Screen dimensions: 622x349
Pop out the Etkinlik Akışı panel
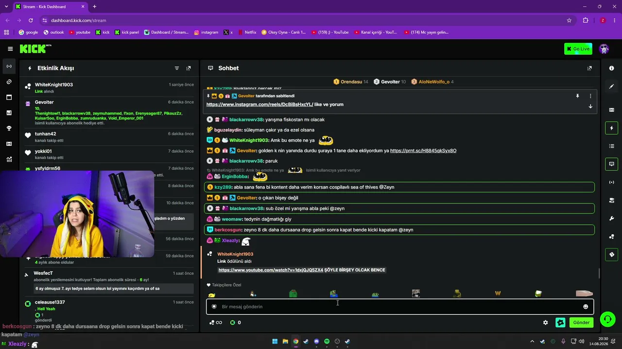pyautogui.click(x=189, y=68)
